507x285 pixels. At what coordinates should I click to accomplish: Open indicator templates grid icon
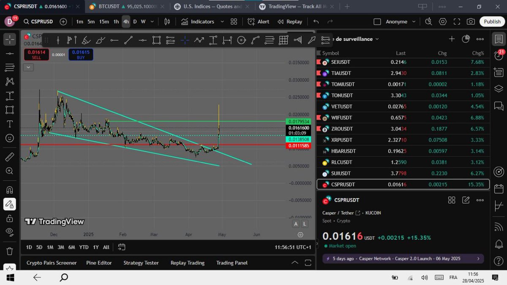234,22
